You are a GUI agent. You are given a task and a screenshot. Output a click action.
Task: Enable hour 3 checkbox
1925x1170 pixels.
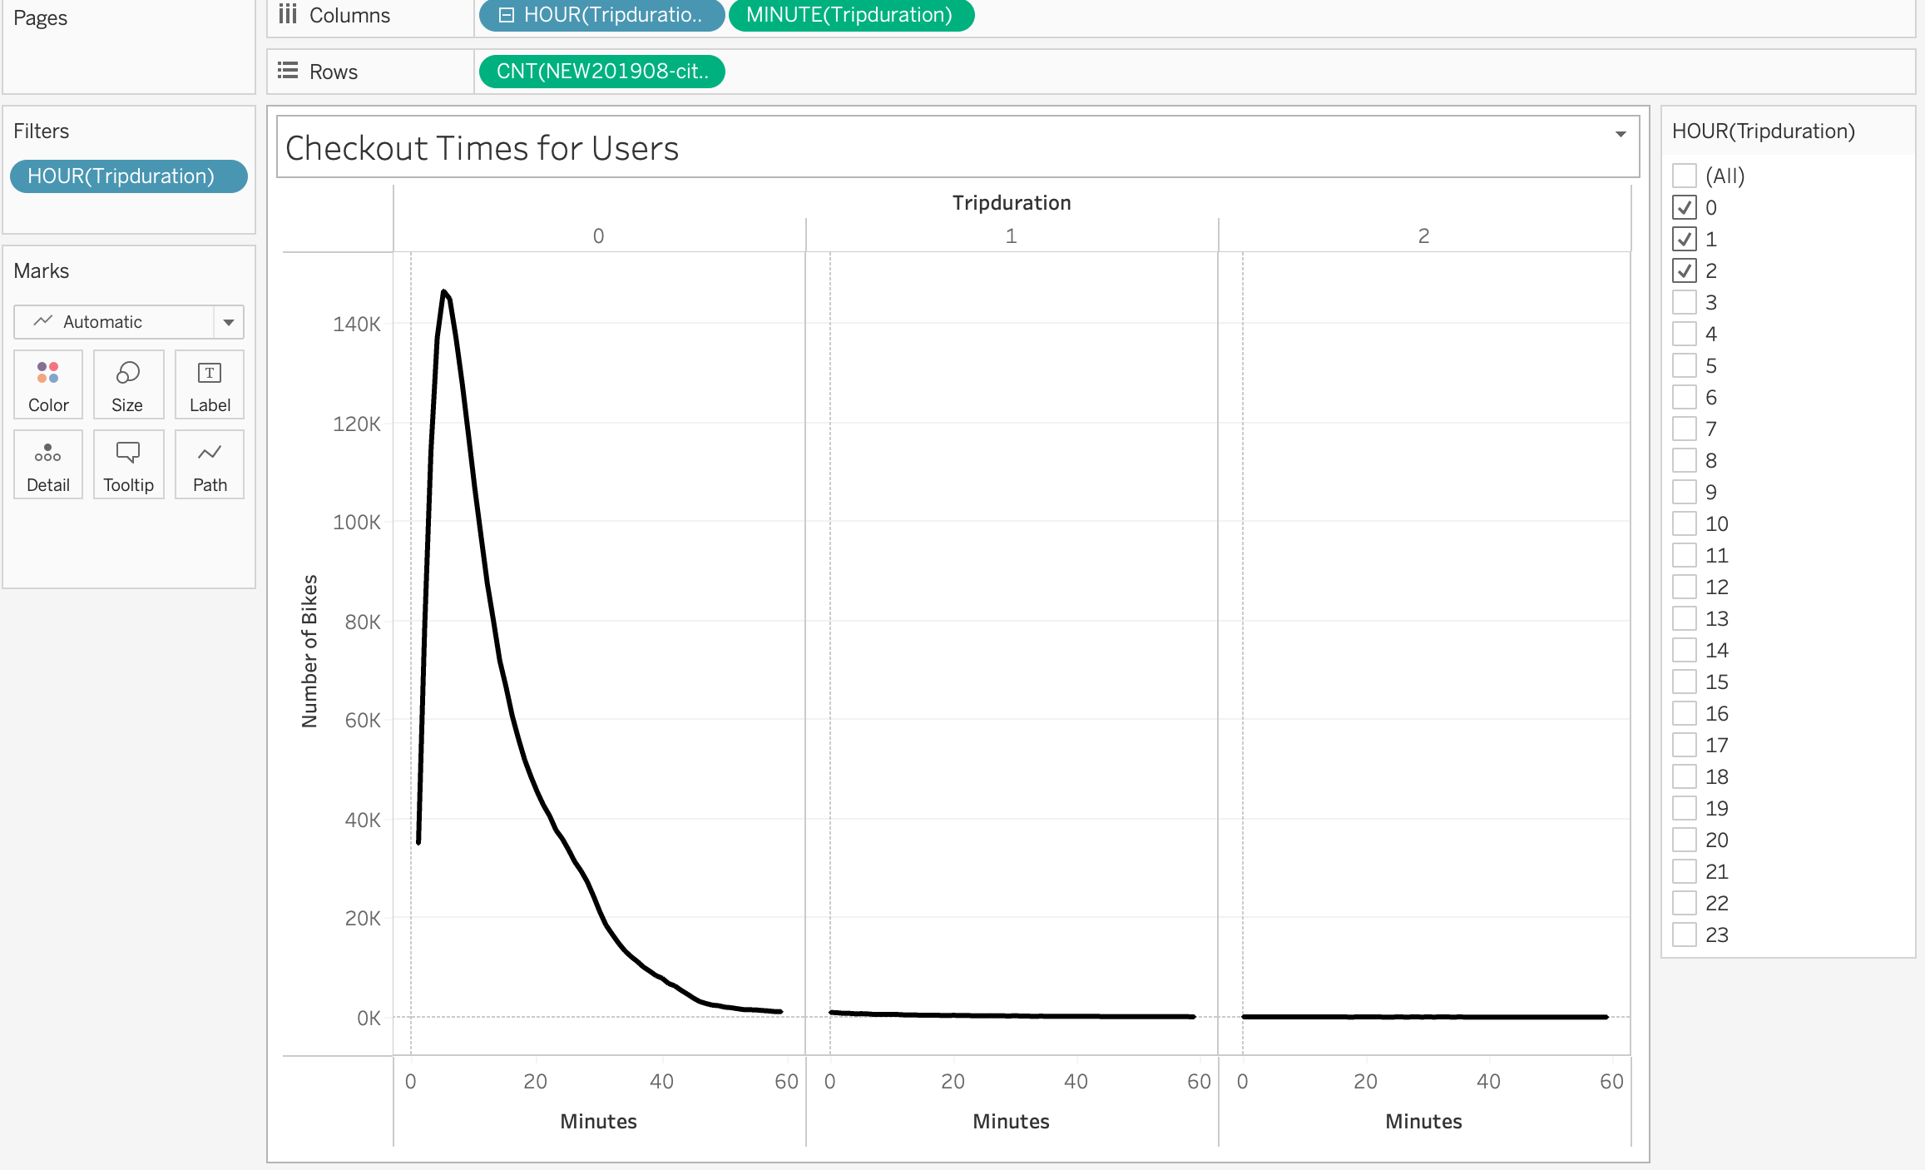[1685, 302]
